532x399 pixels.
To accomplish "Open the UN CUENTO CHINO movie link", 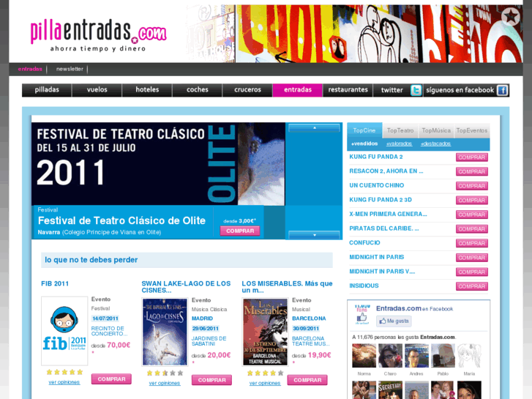I will pyautogui.click(x=377, y=185).
